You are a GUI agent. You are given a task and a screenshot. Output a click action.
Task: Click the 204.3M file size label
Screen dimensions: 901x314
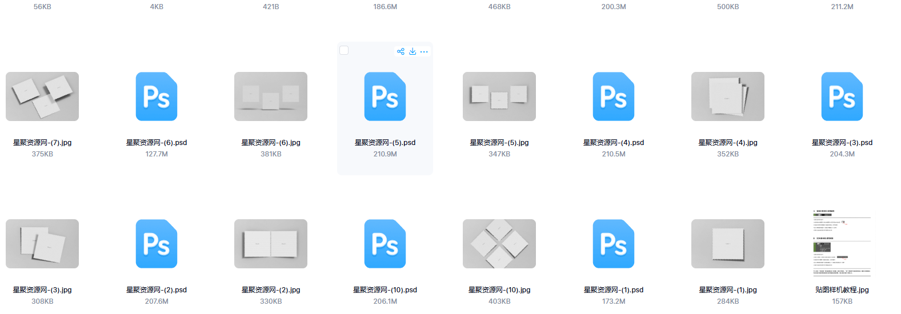coord(842,154)
